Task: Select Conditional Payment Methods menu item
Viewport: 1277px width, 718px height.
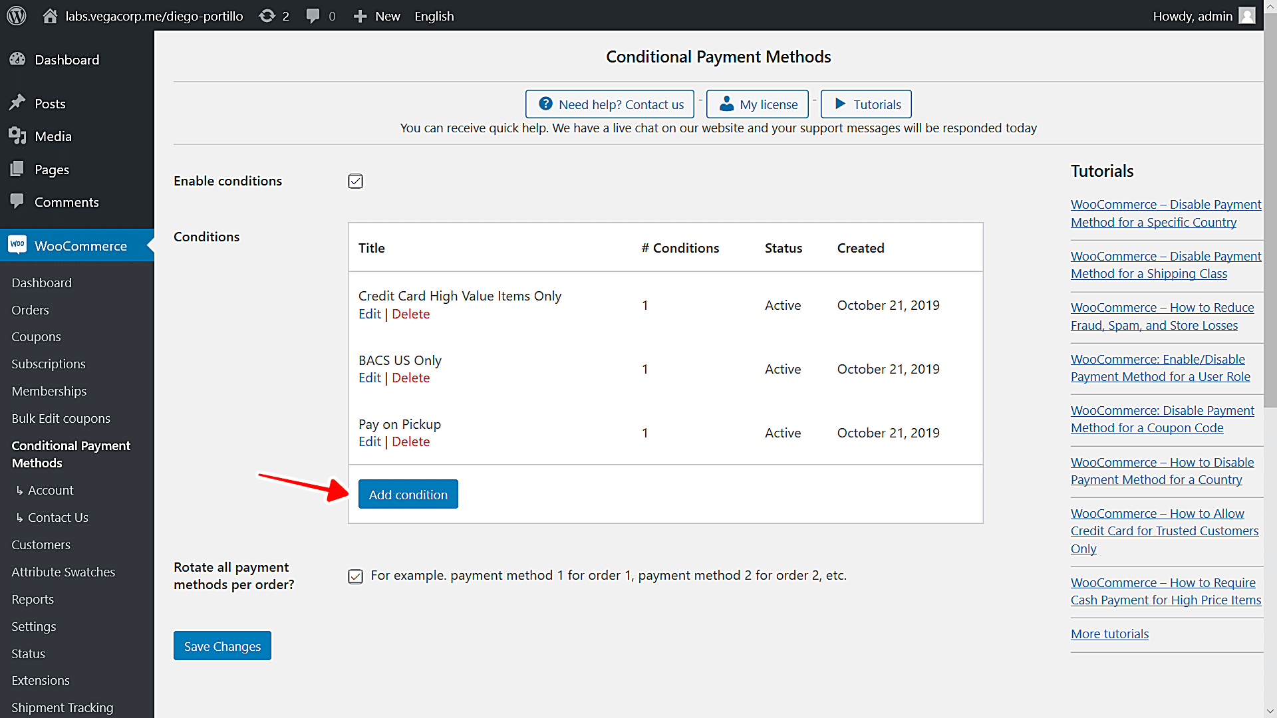Action: [71, 454]
